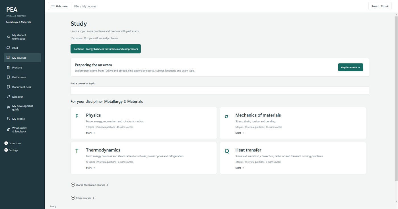Go to Past exams in sidebar
Screen dimensions: 398x209
pos(22,77)
